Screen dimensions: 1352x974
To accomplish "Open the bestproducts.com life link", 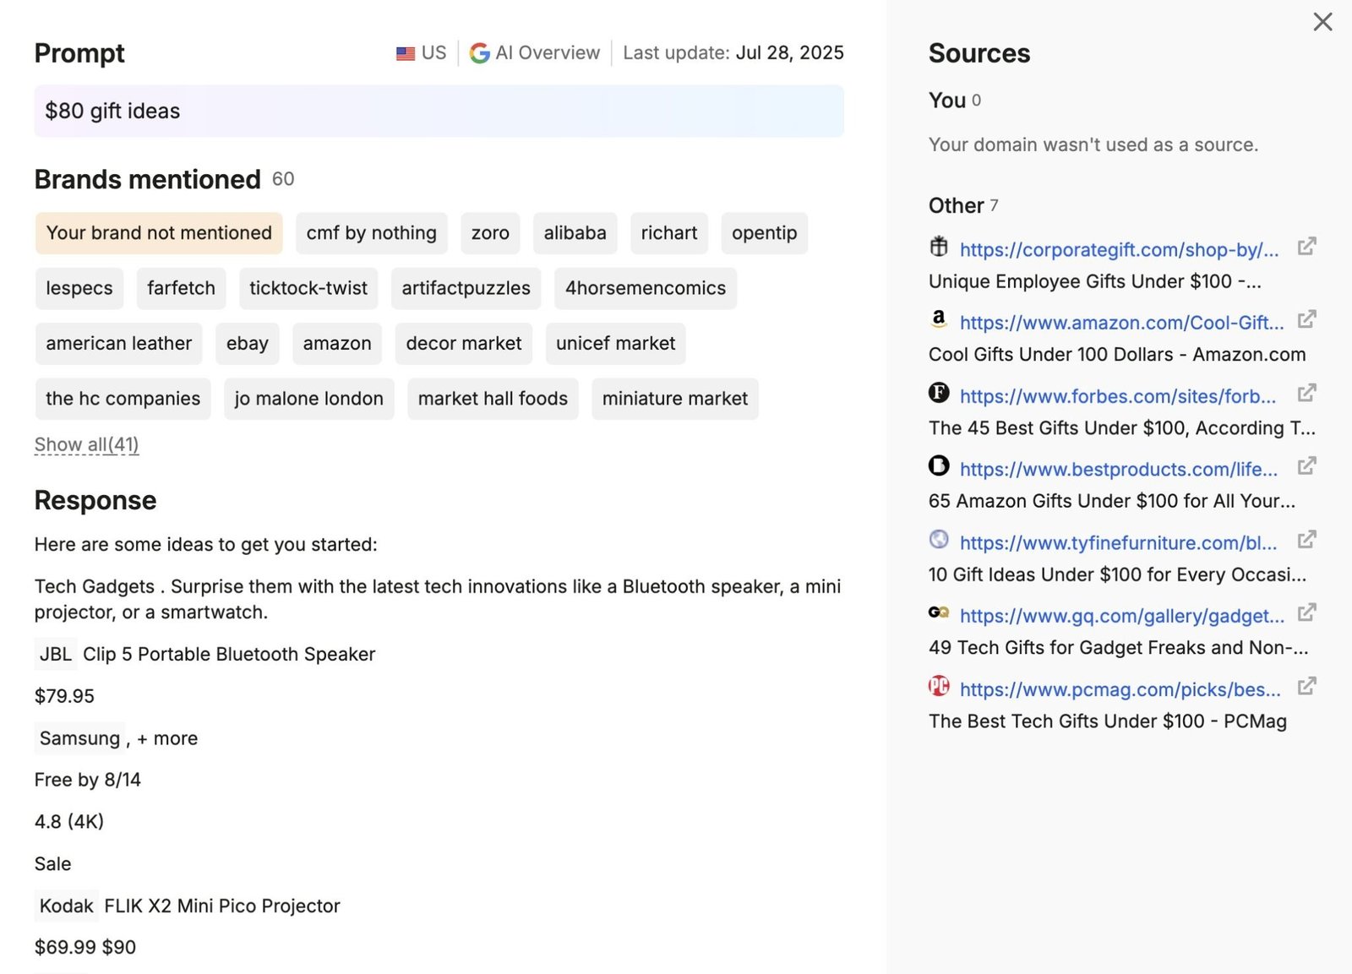I will [x=1119, y=470].
